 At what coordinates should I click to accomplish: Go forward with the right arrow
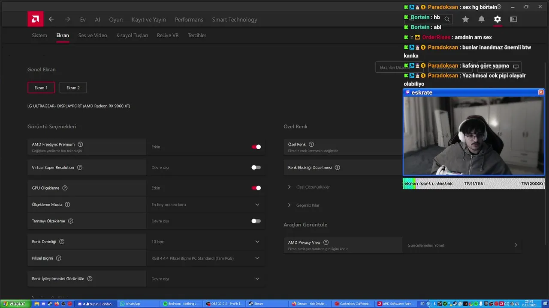coord(67,19)
